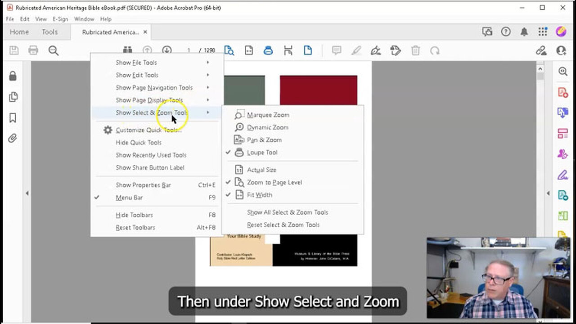Open the Help question mark icon
The height and width of the screenshot is (324, 576).
pos(506,31)
